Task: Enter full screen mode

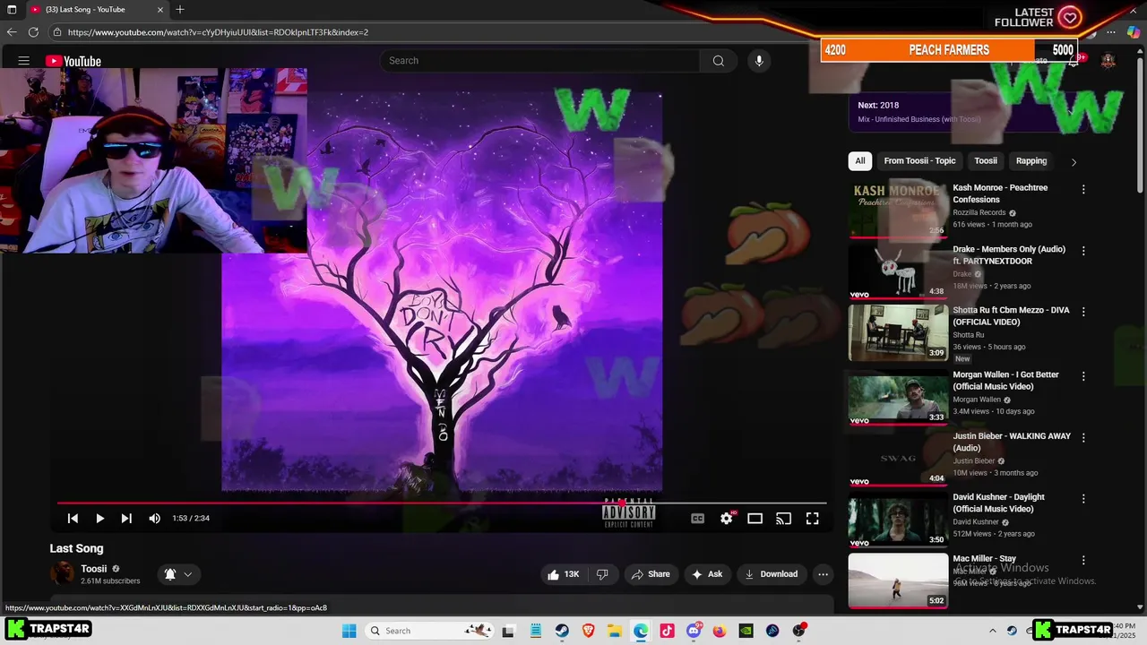Action: 813,519
